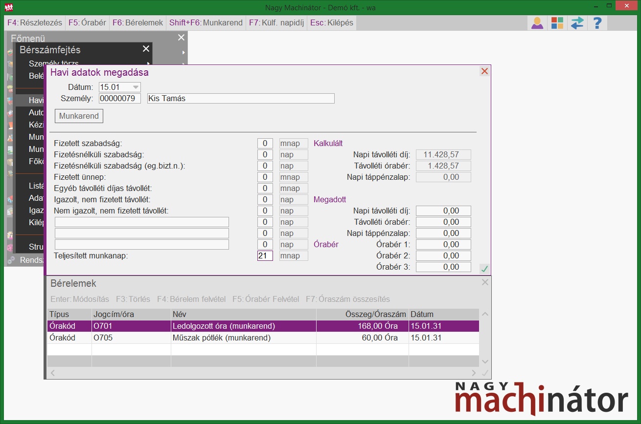
Task: Click the Dátum column header in Bérelemek table
Action: 444,315
